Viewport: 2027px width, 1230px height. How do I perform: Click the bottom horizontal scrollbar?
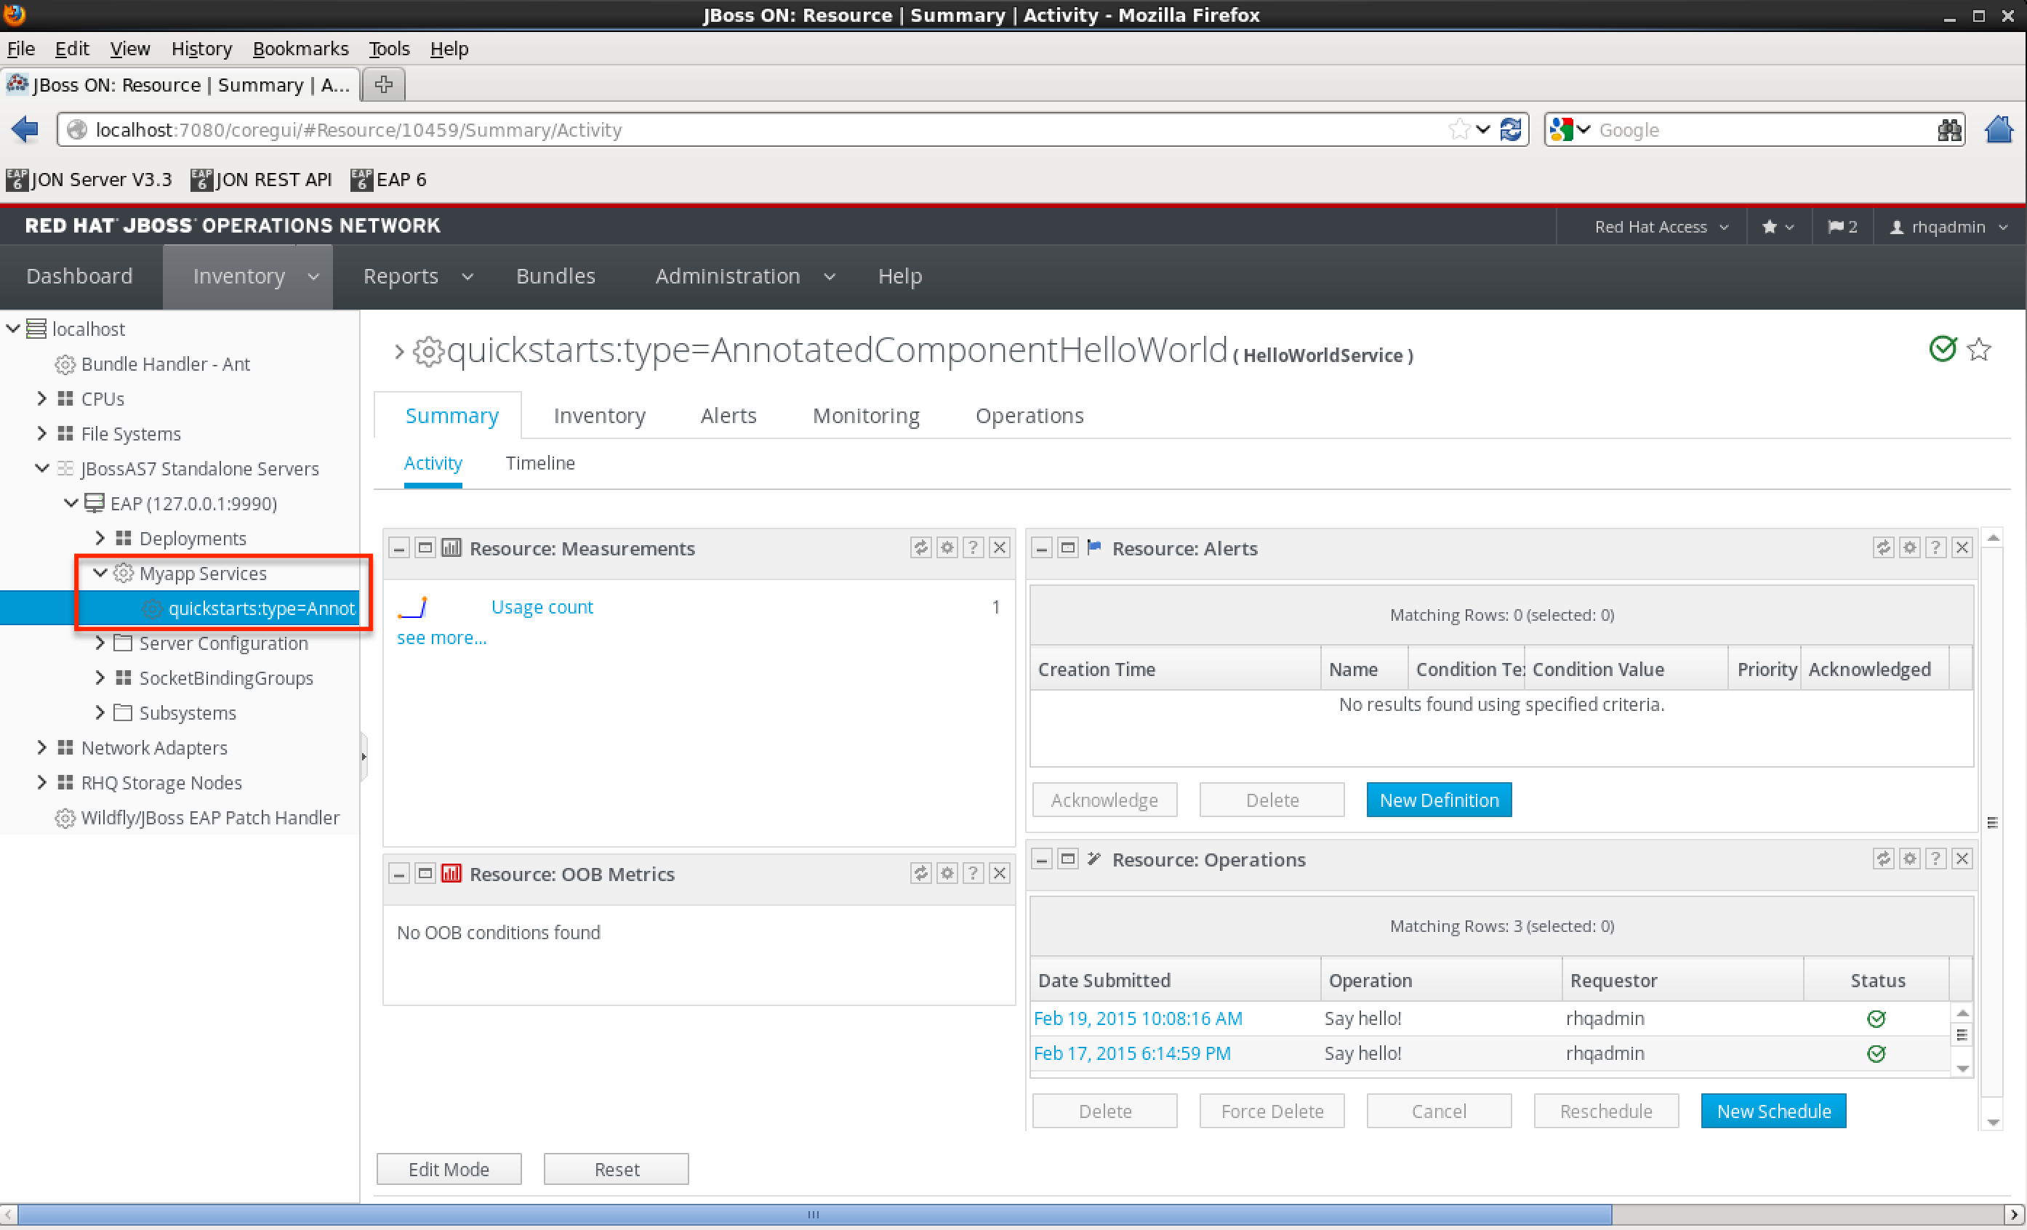pyautogui.click(x=813, y=1214)
